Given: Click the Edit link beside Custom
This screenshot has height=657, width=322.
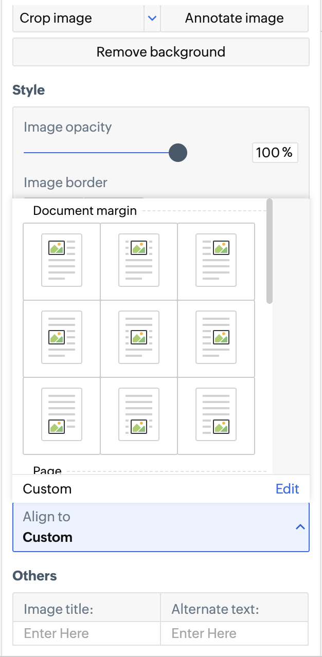Looking at the screenshot, I should 287,488.
